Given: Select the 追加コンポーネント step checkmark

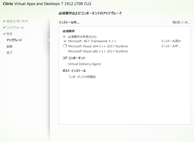Looking at the screenshot, I should 4,21.
